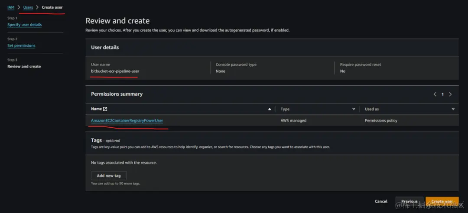468x213 pixels.
Task: Click Used as column header
Action: point(372,109)
